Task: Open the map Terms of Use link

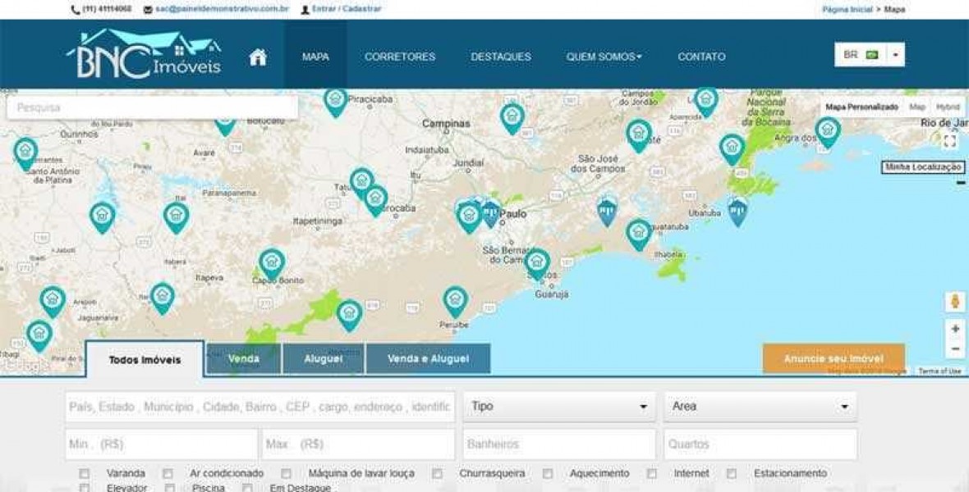Action: [939, 371]
